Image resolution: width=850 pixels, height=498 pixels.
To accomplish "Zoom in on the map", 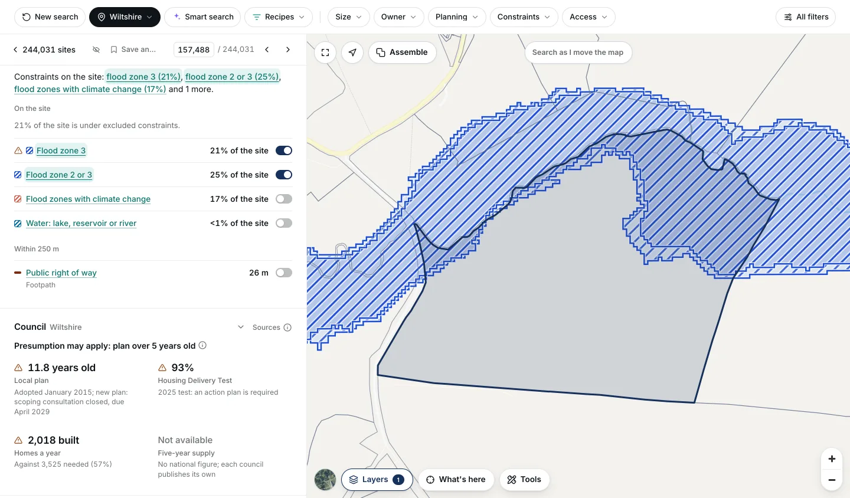I will (x=832, y=458).
